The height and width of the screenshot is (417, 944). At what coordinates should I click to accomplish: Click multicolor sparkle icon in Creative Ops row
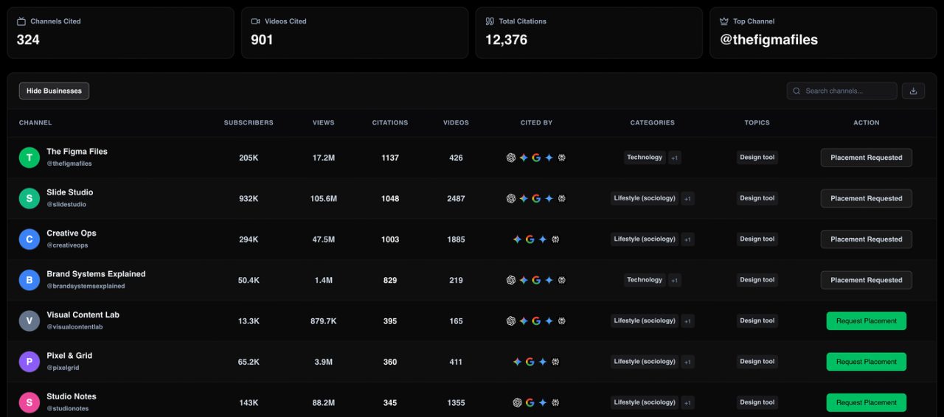(517, 239)
